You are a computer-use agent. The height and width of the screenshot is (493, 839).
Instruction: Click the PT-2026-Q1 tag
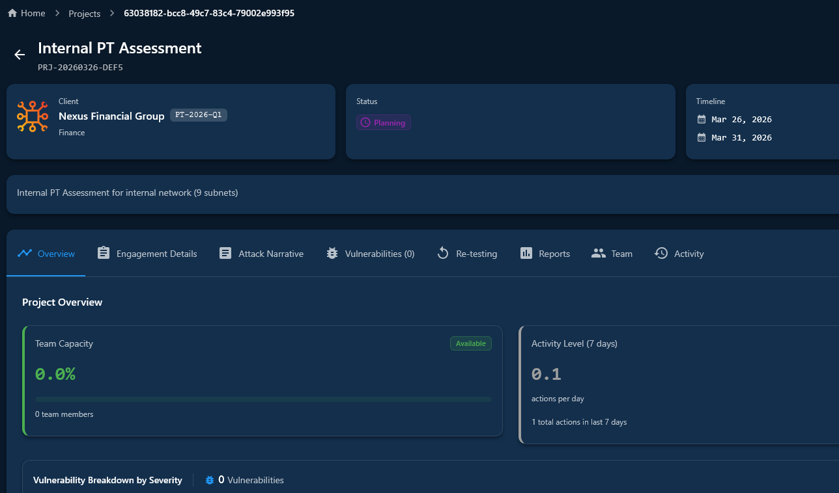[199, 115]
